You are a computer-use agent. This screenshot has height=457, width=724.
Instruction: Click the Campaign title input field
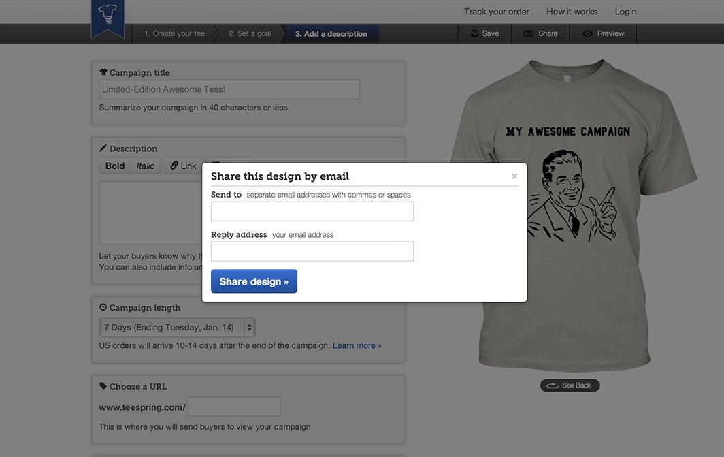click(229, 89)
